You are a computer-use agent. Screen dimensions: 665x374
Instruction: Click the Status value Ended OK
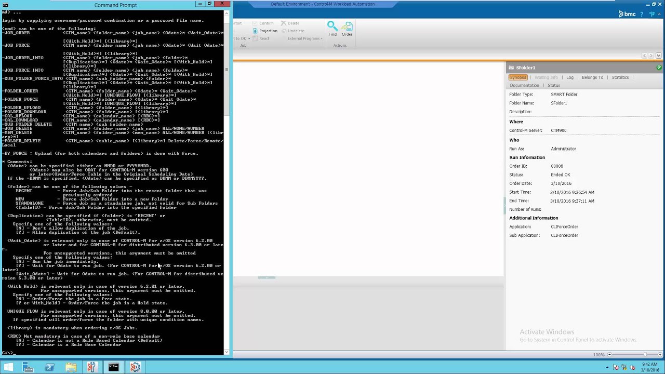pos(561,175)
